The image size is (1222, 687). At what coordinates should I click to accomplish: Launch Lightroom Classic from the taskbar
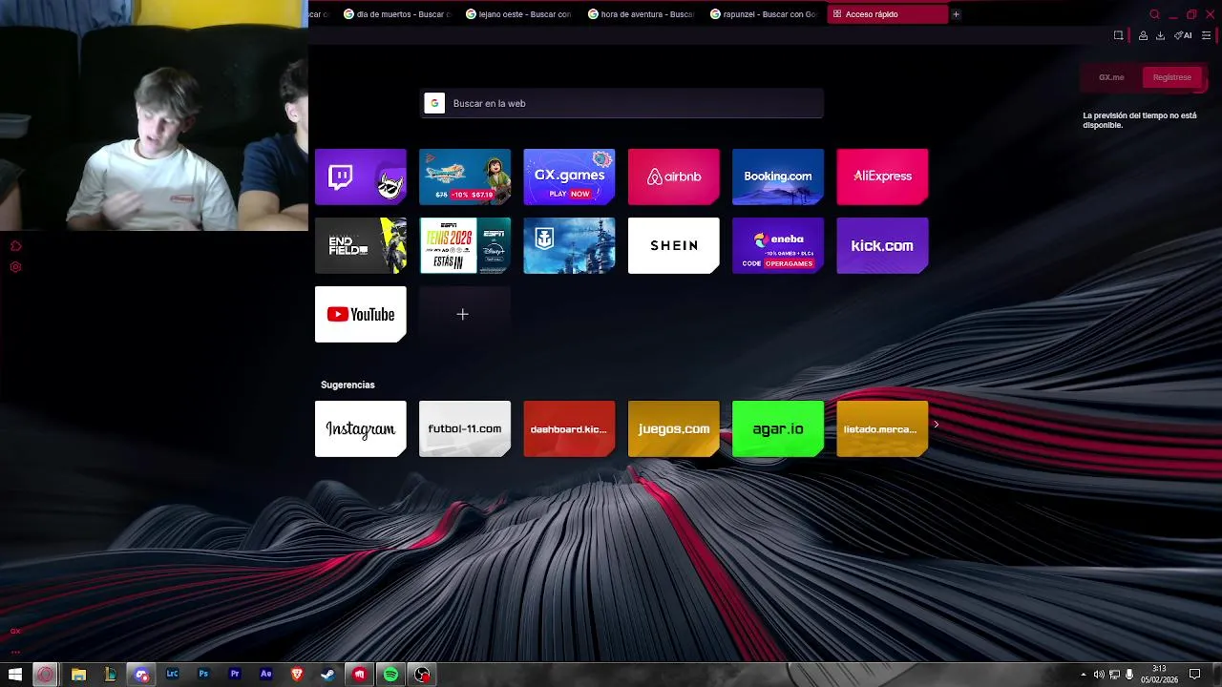click(172, 675)
